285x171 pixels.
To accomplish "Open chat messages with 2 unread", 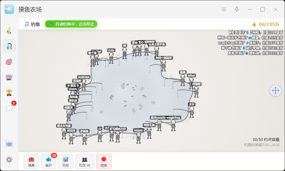I will click(x=9, y=108).
